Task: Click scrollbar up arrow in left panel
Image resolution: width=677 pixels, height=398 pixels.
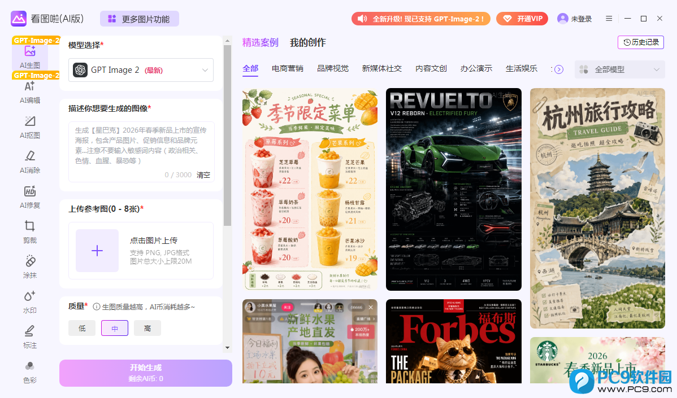Action: pyautogui.click(x=228, y=41)
